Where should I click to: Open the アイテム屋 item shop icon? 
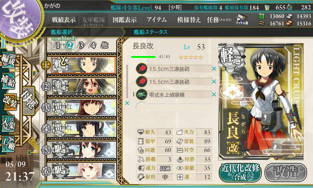(242, 19)
